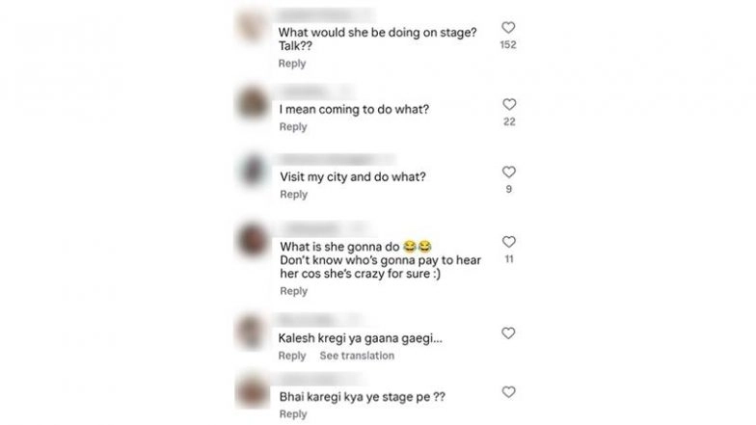This screenshot has height=425, width=756.
Task: Reply to "Visit my city and do what?"
Action: click(x=293, y=195)
